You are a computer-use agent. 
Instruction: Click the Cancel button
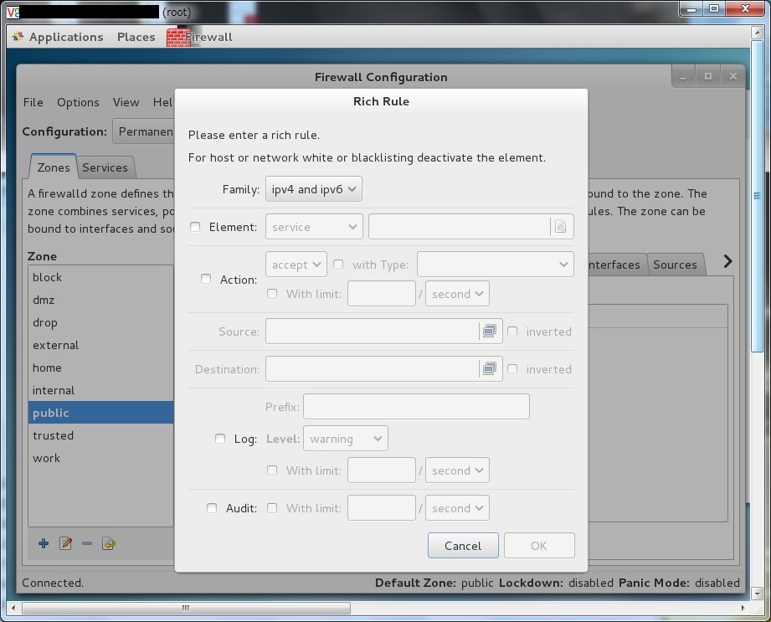[463, 546]
